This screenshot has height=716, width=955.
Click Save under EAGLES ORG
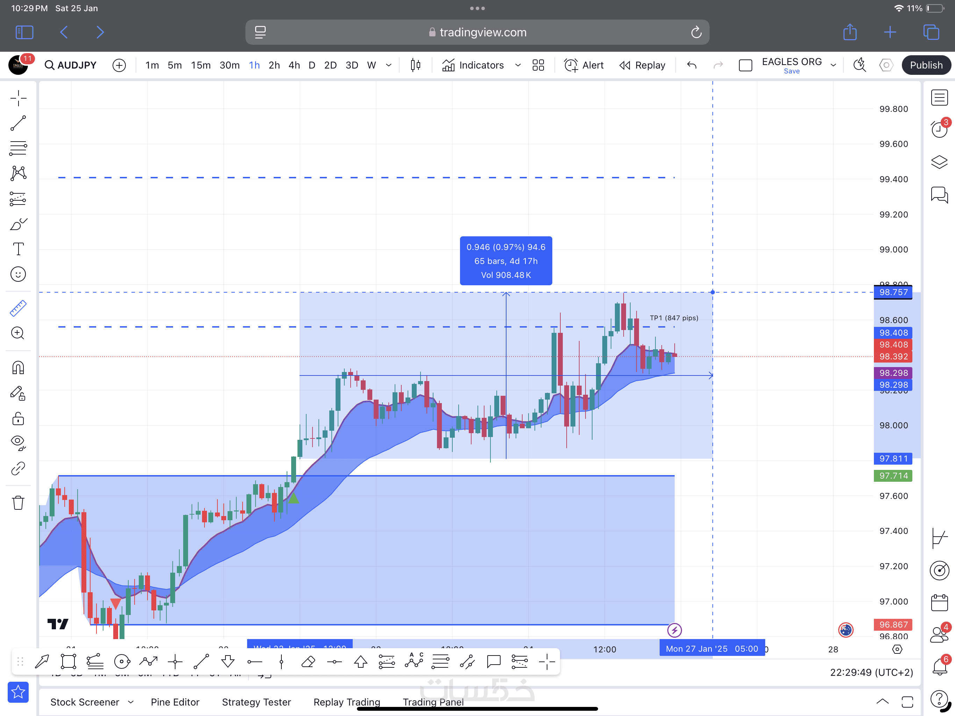[791, 71]
